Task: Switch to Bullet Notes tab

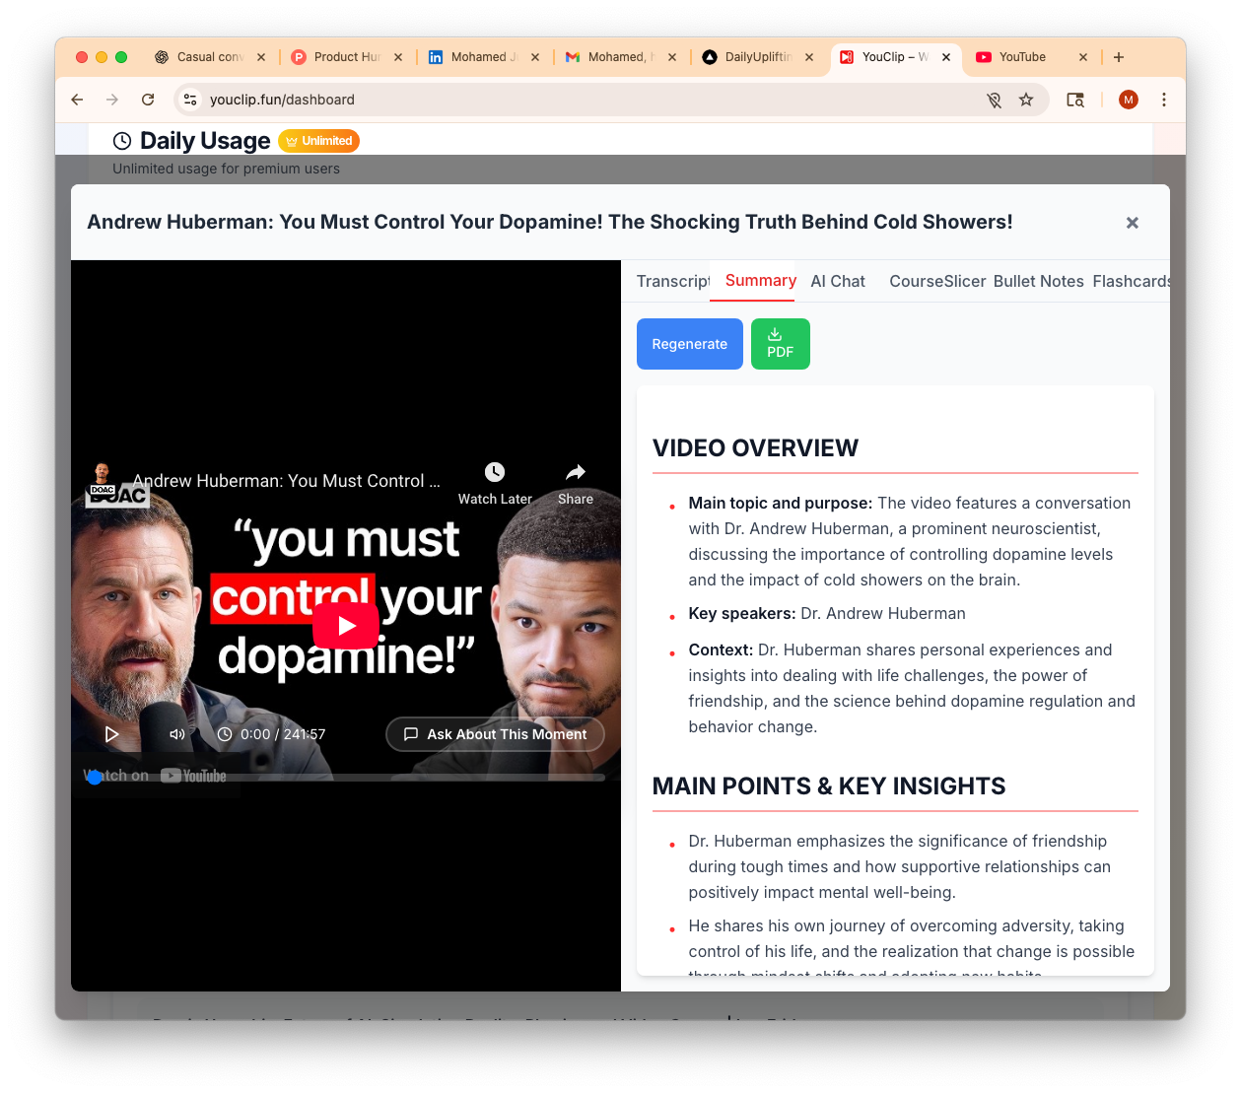Action: pyautogui.click(x=1038, y=281)
